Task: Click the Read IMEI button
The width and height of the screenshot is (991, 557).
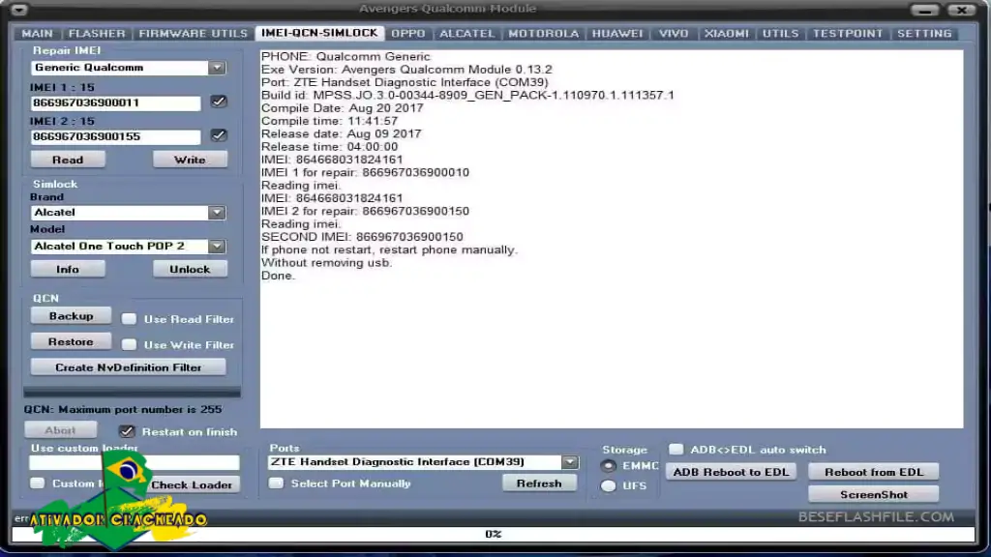Action: pyautogui.click(x=68, y=160)
